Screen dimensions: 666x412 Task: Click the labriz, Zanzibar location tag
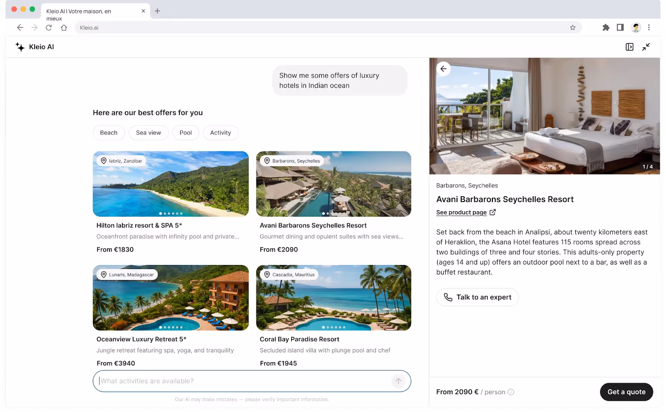pos(122,161)
